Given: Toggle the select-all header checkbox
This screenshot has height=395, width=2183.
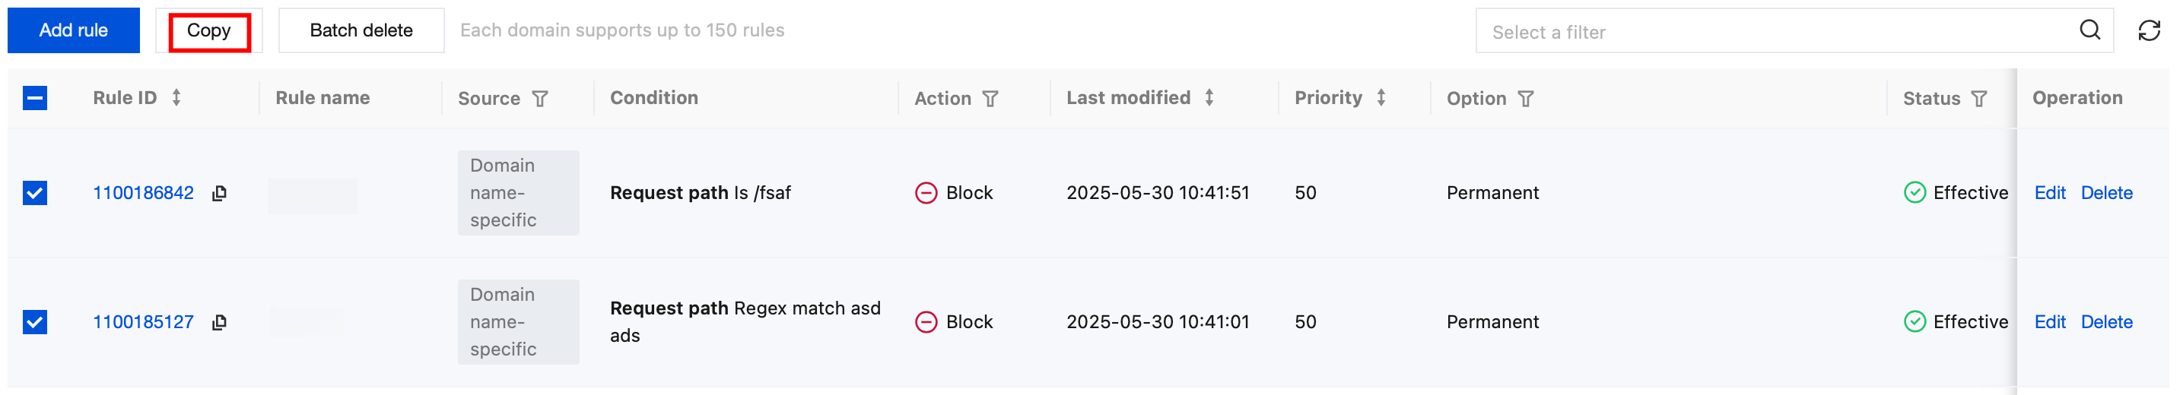Looking at the screenshot, I should pos(35,98).
